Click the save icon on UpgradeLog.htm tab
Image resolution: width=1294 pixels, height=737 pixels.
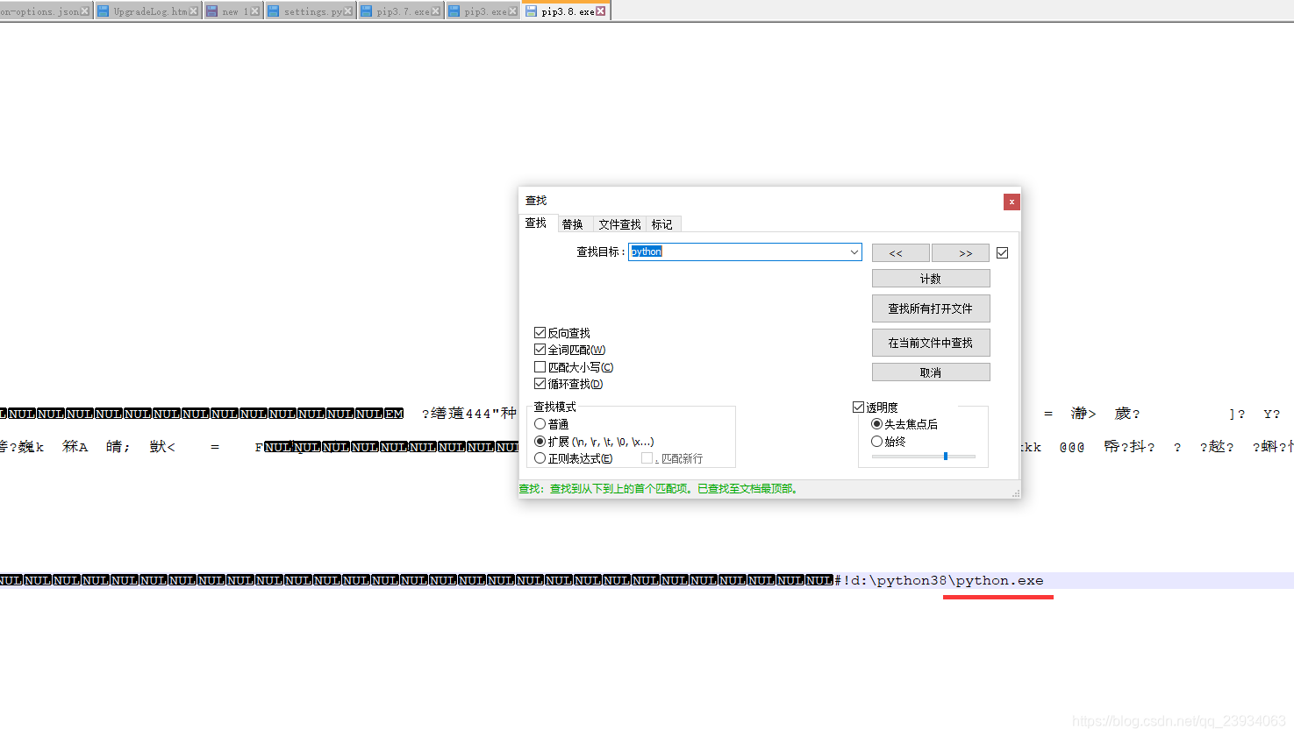104,11
